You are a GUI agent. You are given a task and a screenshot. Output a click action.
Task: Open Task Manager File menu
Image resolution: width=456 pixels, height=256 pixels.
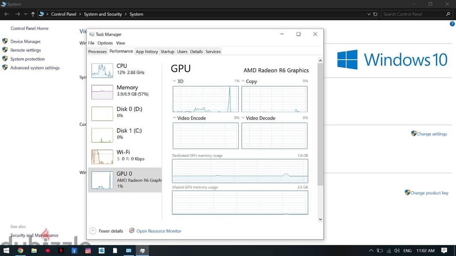[x=91, y=43]
